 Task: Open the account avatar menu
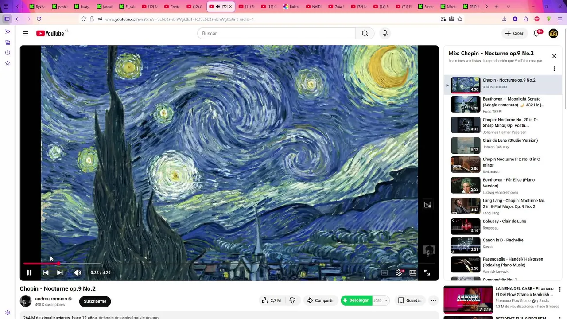pos(553,33)
